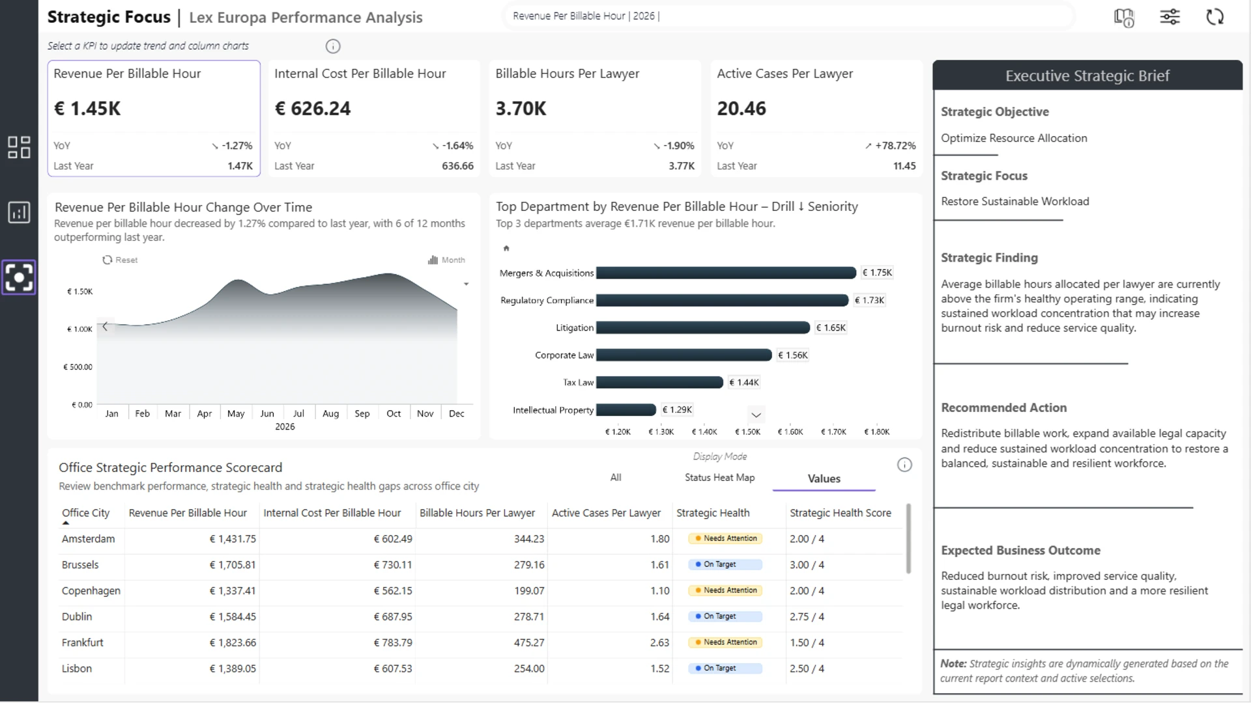
Task: Sort by Strategic Health column header
Action: click(x=713, y=513)
